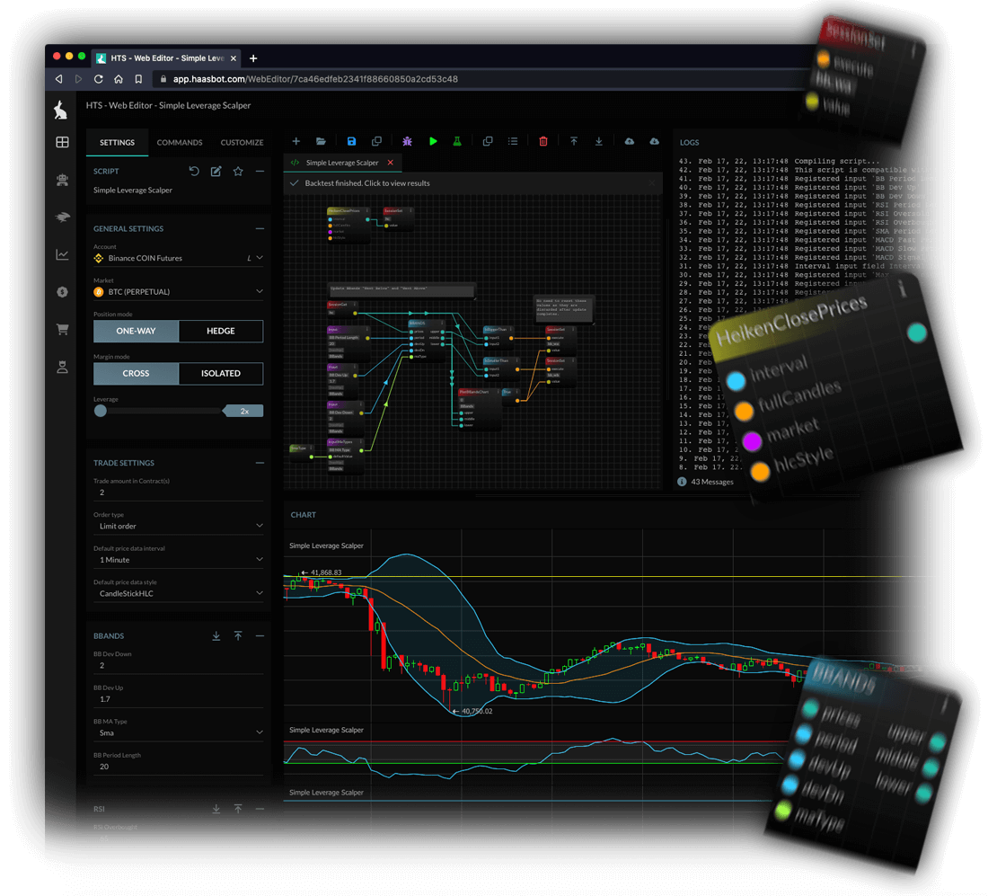988x896 pixels.
Task: Click the green backtest flask icon
Action: [457, 142]
